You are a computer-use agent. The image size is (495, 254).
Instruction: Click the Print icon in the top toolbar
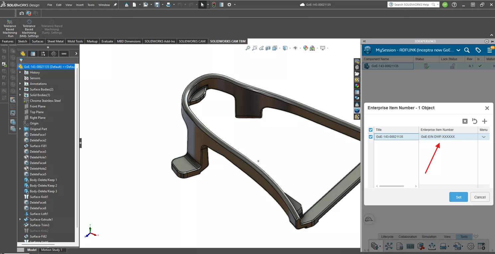tap(168, 5)
